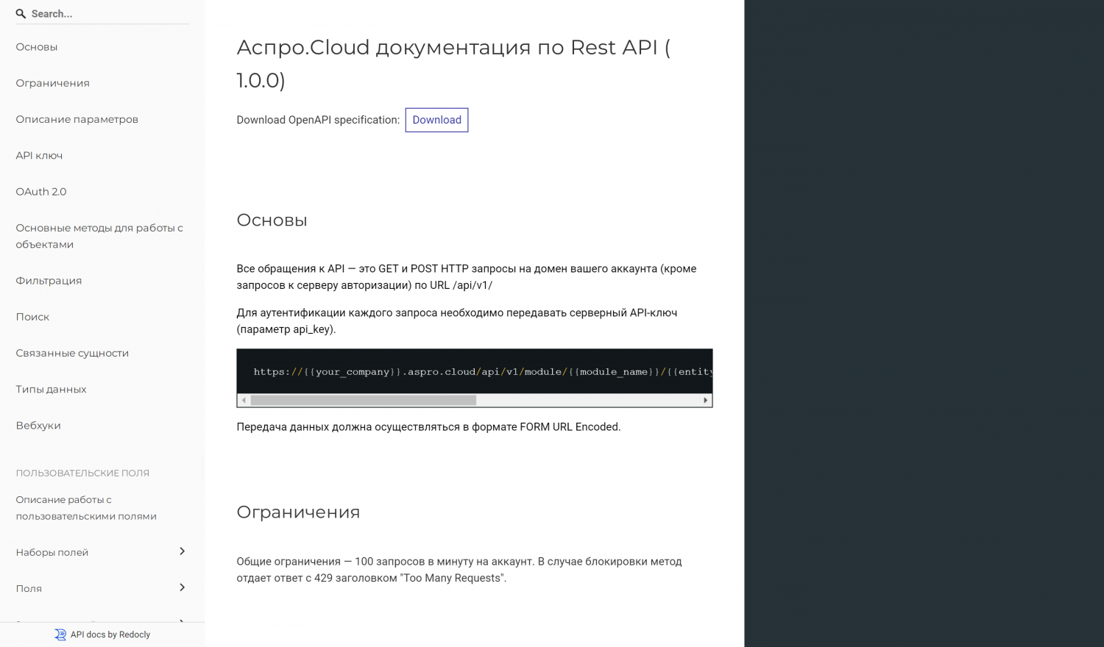
Task: Click the Redocly logo icon
Action: click(60, 635)
